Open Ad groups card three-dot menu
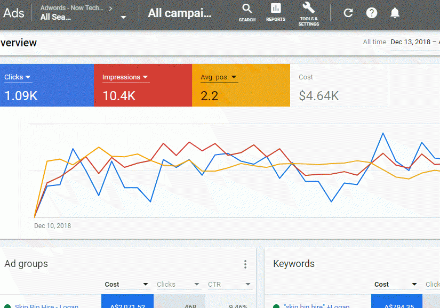 (x=245, y=264)
